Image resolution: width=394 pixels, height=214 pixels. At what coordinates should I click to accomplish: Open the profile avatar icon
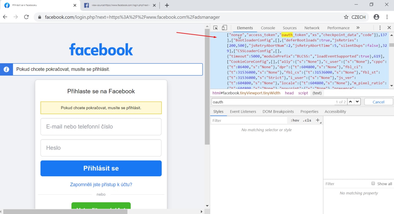[x=376, y=17]
